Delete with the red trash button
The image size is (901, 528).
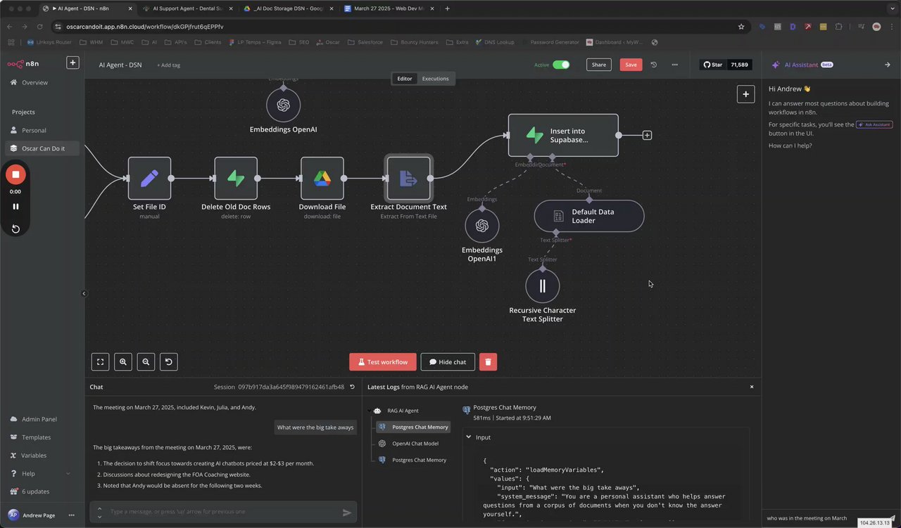pyautogui.click(x=488, y=362)
